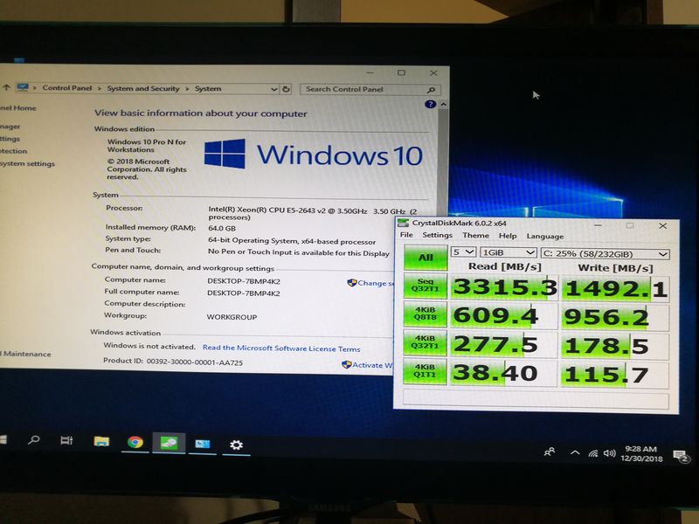
Task: Click the Control Panel breadcrumb
Action: point(67,88)
